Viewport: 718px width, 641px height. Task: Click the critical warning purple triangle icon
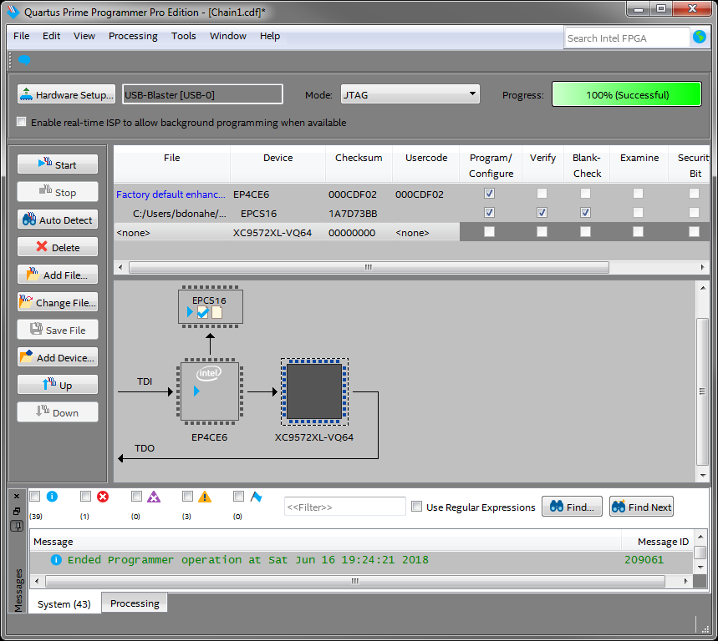[154, 497]
